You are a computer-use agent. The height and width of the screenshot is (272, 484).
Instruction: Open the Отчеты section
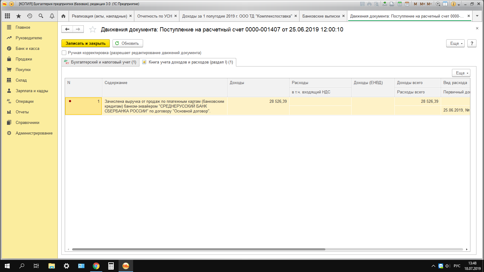tap(22, 112)
